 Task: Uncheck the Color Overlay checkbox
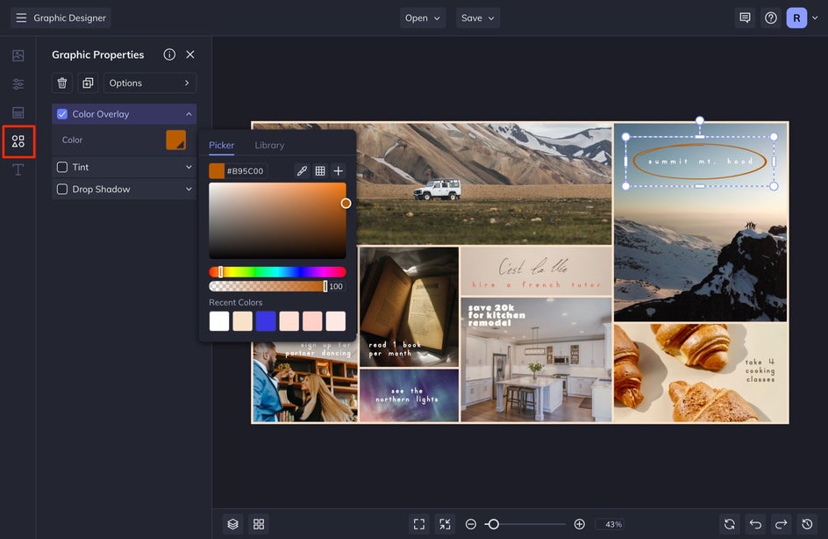pos(62,114)
